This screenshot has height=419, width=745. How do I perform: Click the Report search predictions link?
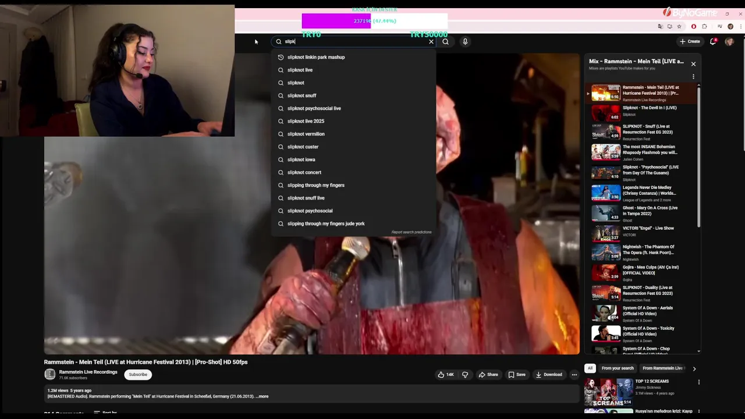tap(411, 232)
